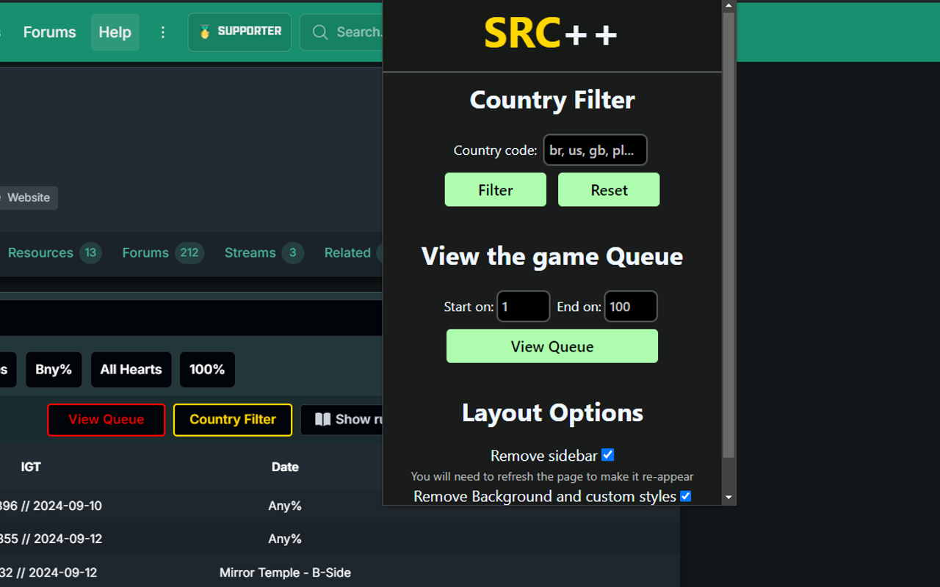Screen dimensions: 940x587
Task: Click Help in the top navigation
Action: pos(115,32)
